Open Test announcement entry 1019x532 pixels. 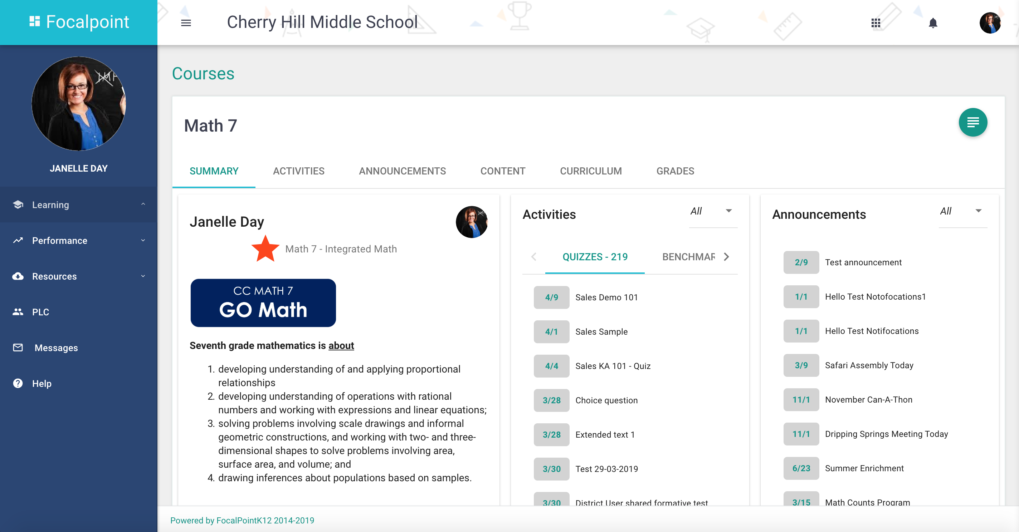(x=863, y=262)
